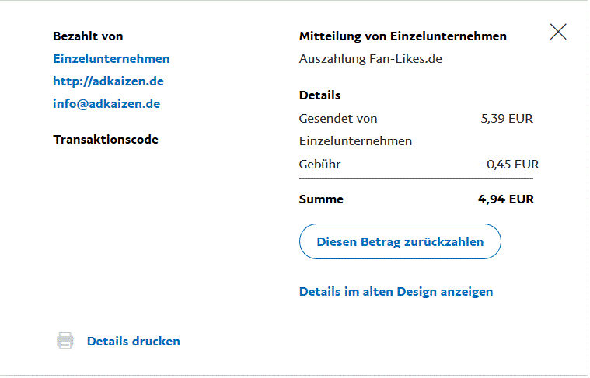Click the Diesen Betrag zurückzahlen button
This screenshot has height=378, width=590.
[x=400, y=242]
